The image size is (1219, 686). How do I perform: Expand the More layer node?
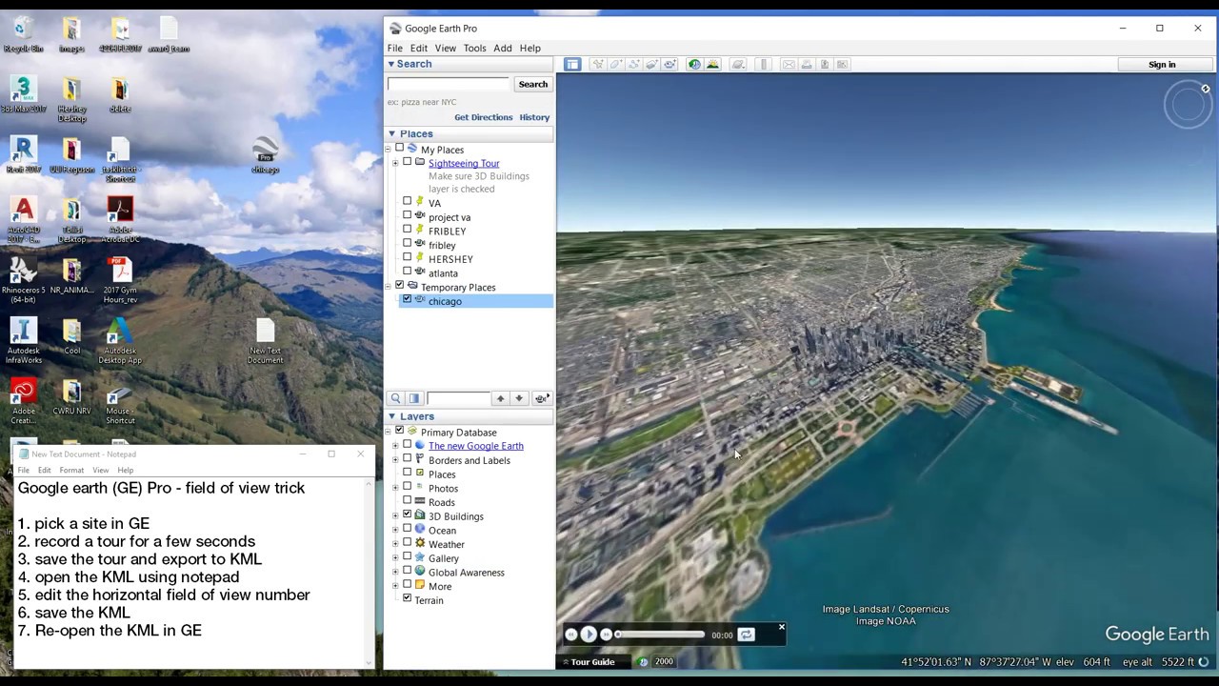[x=395, y=586]
